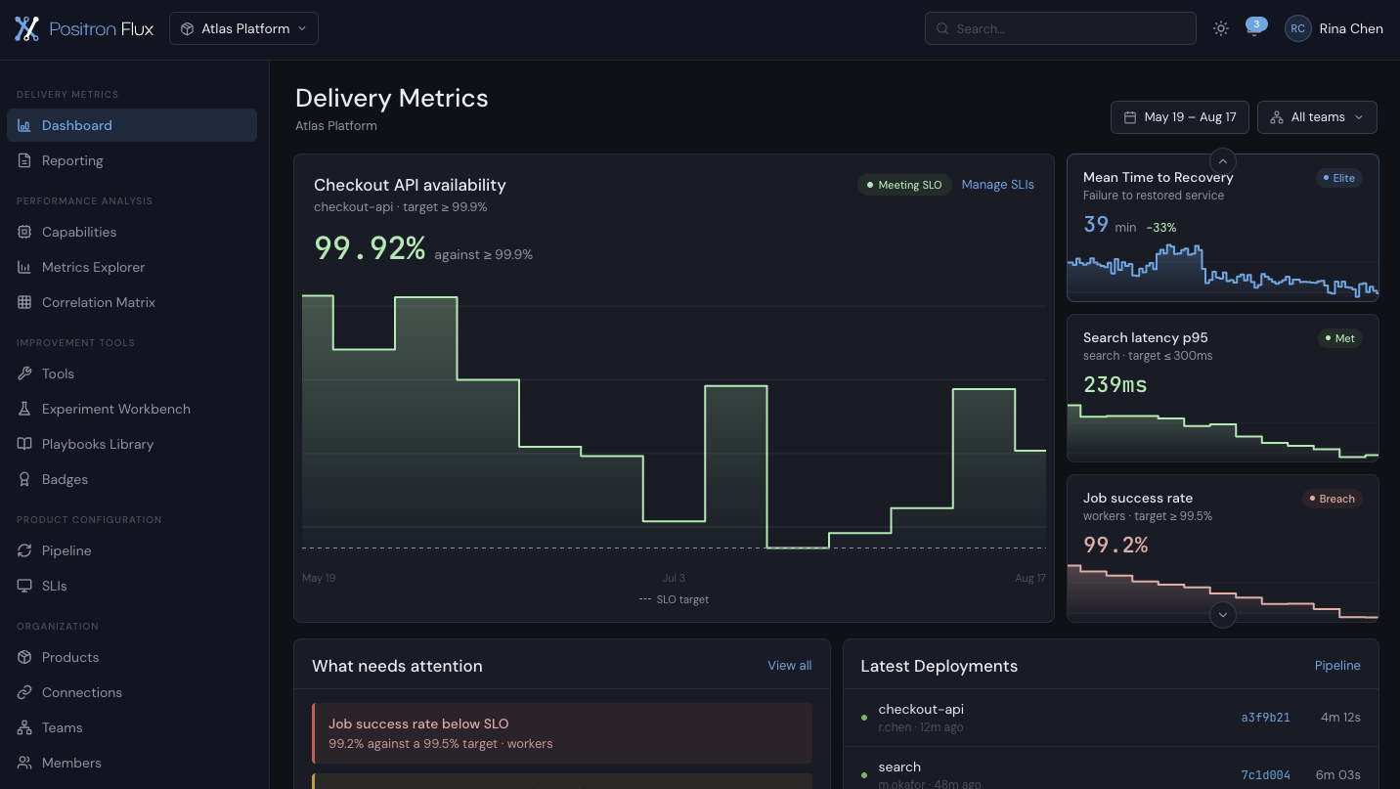Viewport: 1400px width, 789px height.
Task: Open the All teams filter dropdown
Action: (x=1317, y=117)
